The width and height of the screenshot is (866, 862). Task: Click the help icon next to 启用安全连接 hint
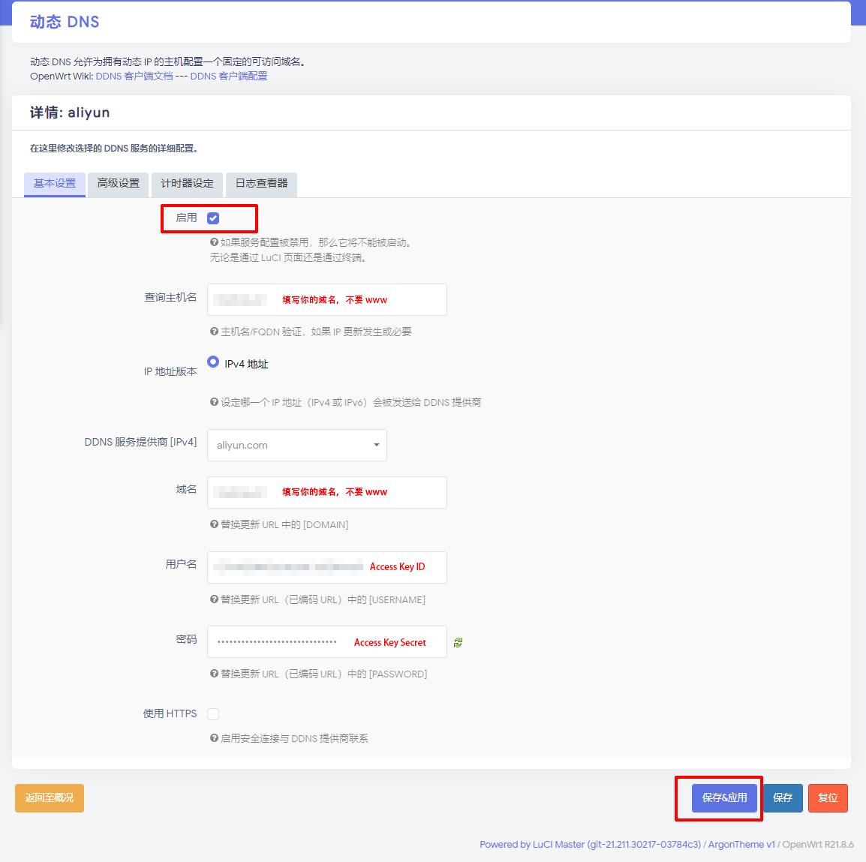[213, 738]
